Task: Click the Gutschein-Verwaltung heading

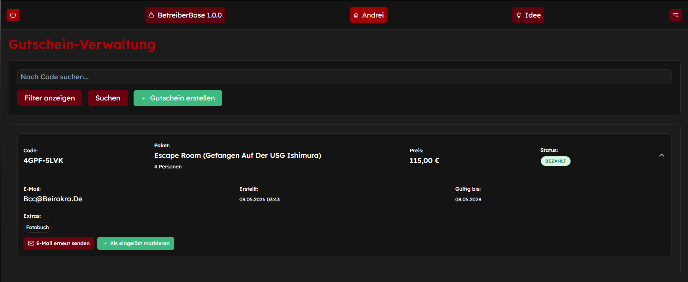Action: (82, 44)
